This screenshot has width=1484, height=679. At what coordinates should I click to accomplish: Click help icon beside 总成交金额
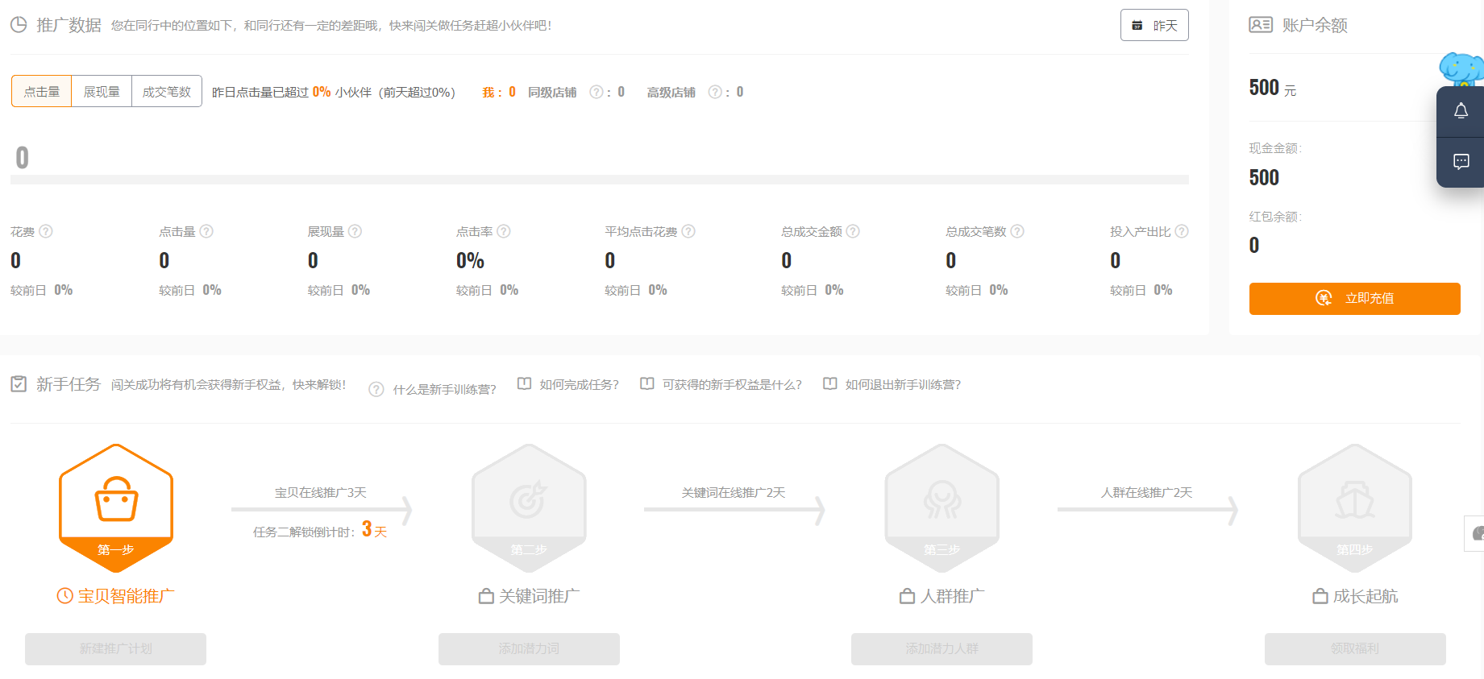click(853, 231)
